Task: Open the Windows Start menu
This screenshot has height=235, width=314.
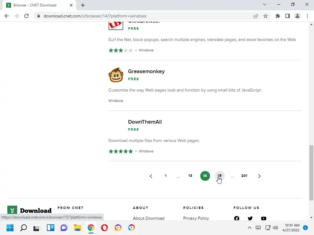Action: pos(10,228)
